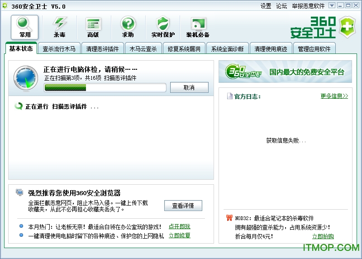Viewport: 362px width, 259px height.
Task: Click the 正在扫描第3项 status text
Action: coord(90,78)
